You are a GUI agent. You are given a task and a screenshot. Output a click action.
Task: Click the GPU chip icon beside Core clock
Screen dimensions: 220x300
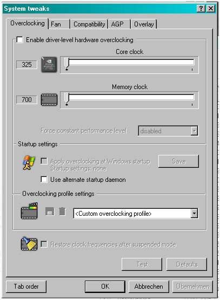point(49,64)
